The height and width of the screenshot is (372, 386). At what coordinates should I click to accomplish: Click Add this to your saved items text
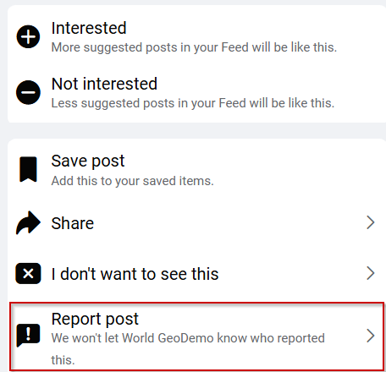tap(133, 181)
